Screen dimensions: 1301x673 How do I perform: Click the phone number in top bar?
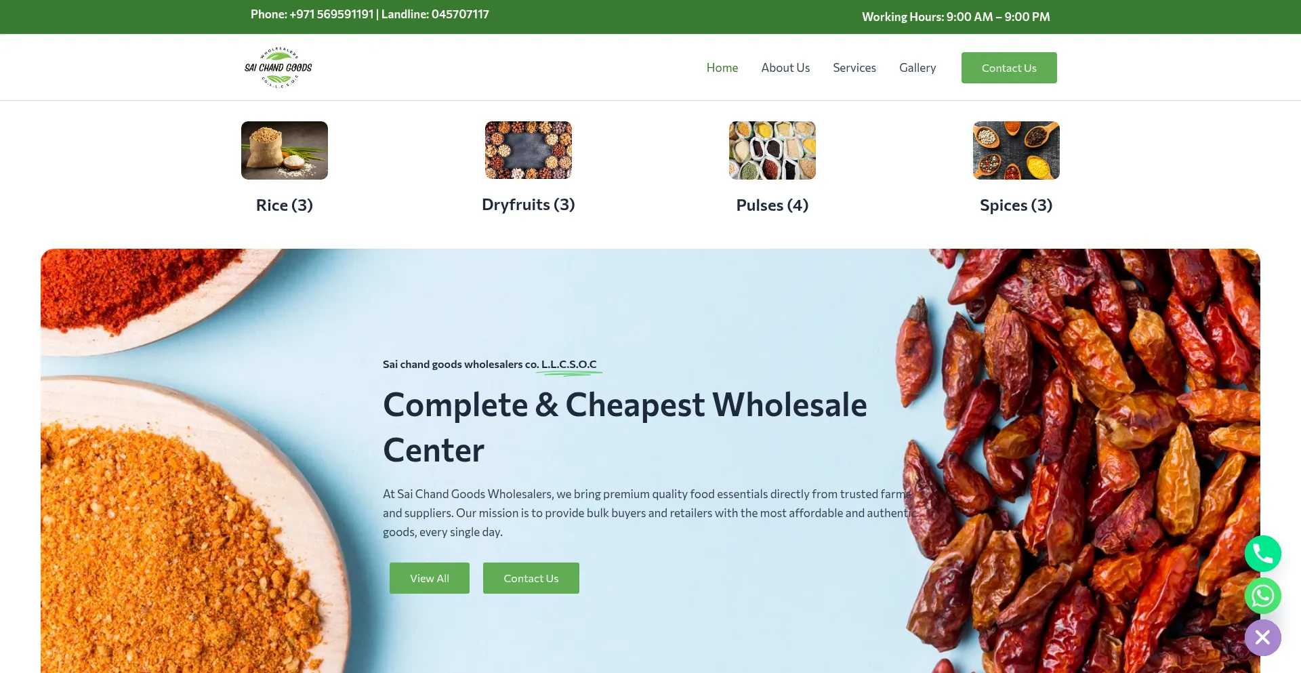331,14
